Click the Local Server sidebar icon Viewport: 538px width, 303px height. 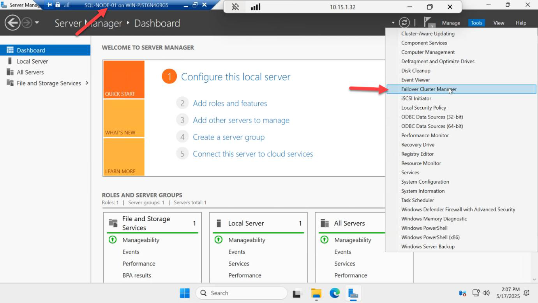[x=10, y=61]
